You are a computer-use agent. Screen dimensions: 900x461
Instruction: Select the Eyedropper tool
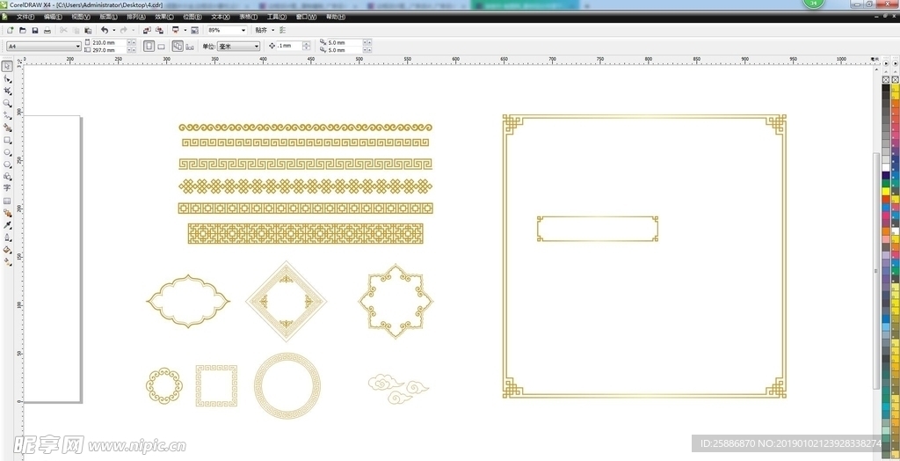pos(7,224)
